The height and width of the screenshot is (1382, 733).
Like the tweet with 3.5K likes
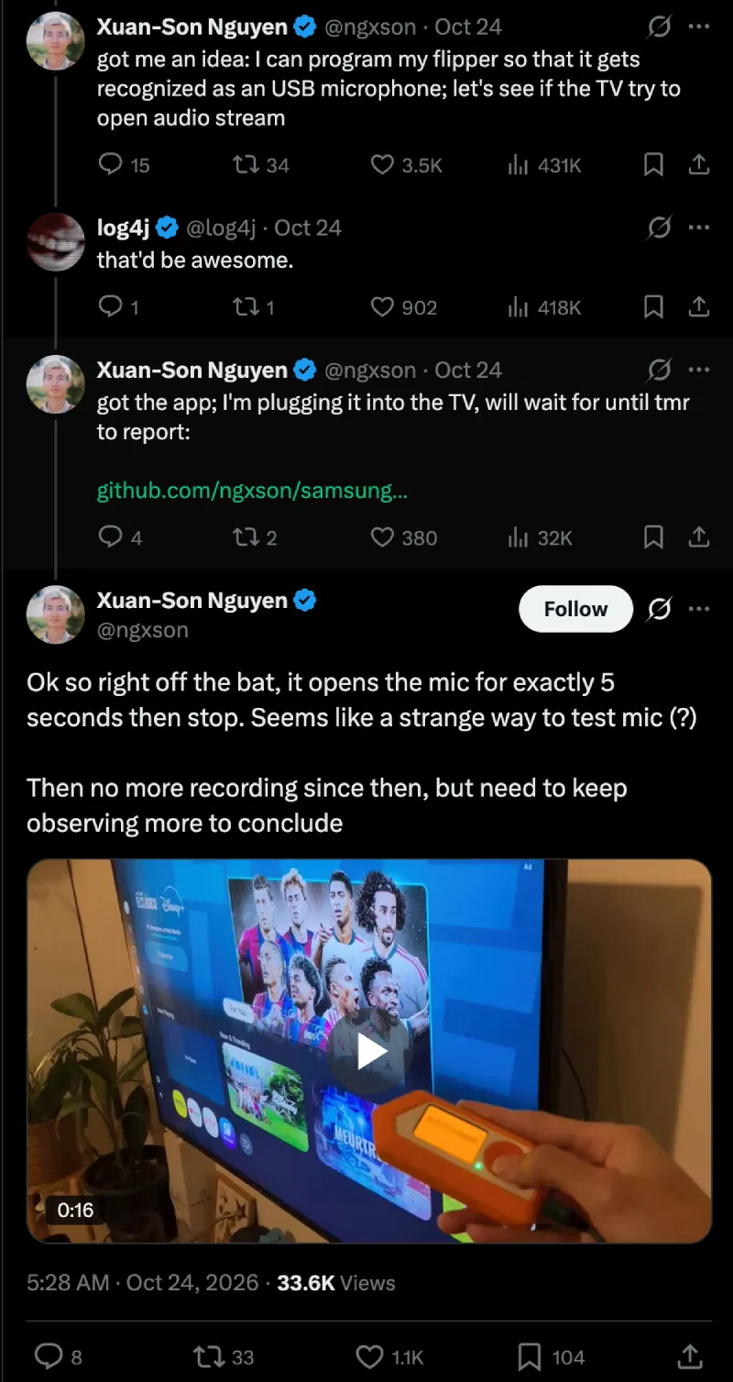406,165
